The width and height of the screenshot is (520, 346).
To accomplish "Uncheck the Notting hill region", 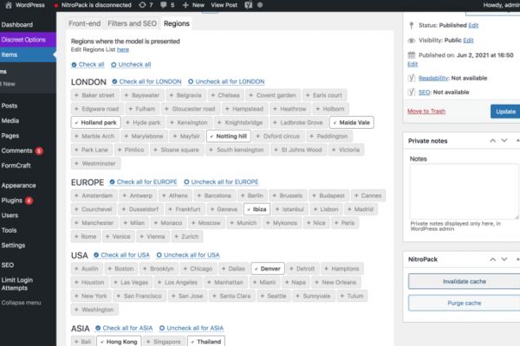I will click(x=229, y=136).
